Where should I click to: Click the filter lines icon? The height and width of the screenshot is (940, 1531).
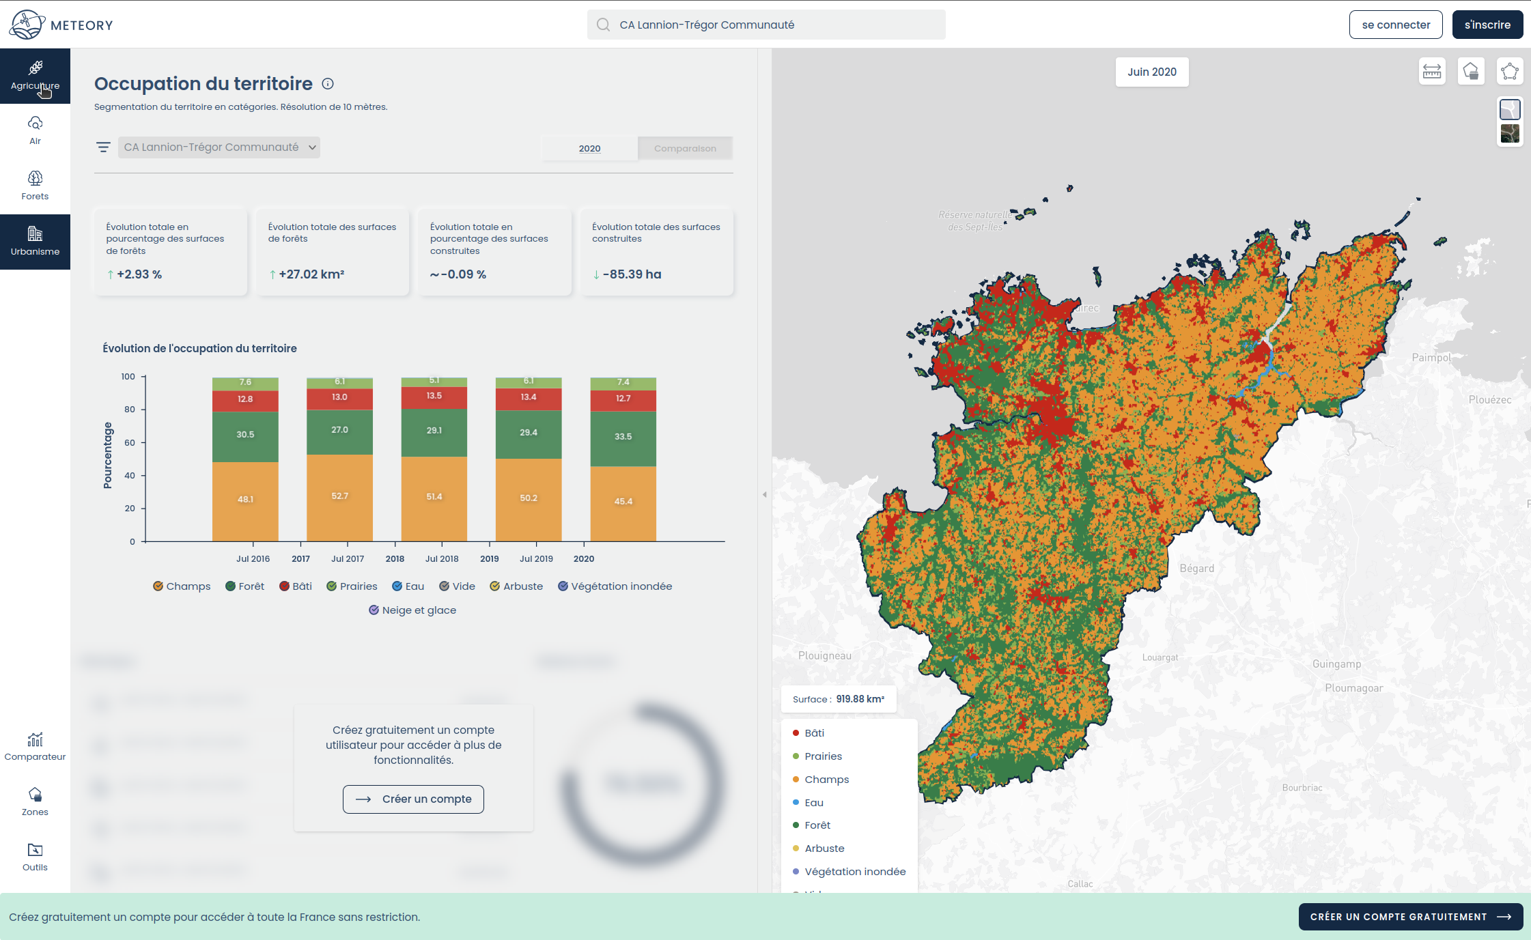(x=103, y=147)
